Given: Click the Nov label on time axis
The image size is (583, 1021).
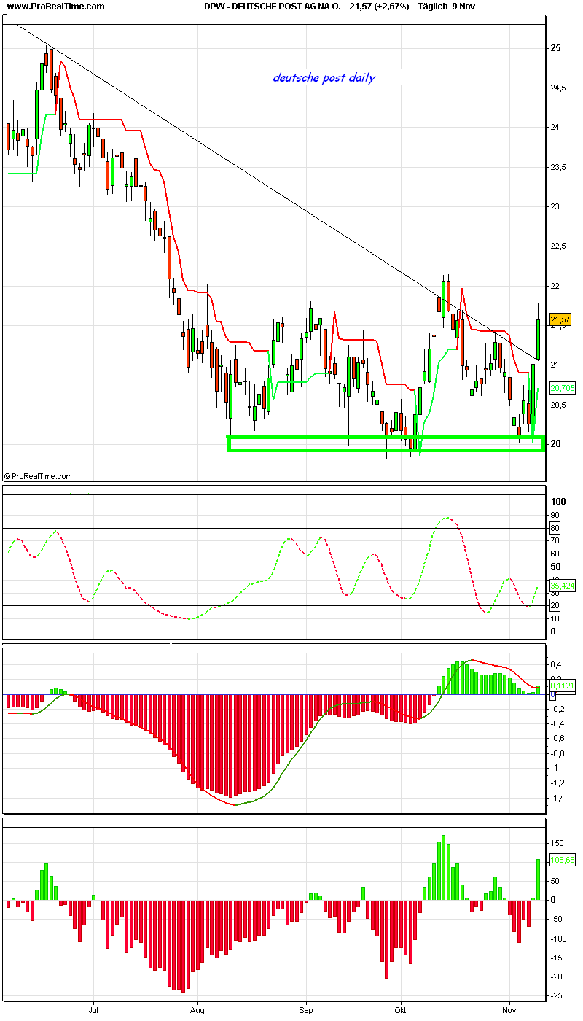Looking at the screenshot, I should click(x=509, y=1011).
